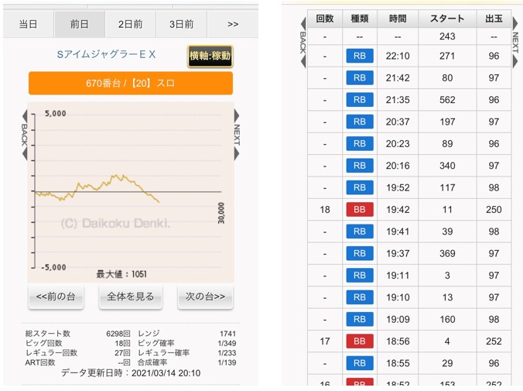Click the RB badge in the 19:52 row
This screenshot has width=523, height=391.
(x=360, y=187)
